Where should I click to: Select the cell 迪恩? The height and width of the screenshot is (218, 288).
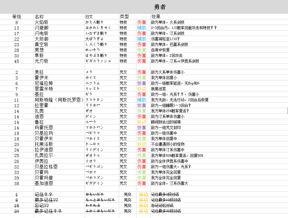(39, 116)
